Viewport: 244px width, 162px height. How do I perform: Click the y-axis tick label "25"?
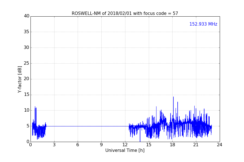point(27,63)
